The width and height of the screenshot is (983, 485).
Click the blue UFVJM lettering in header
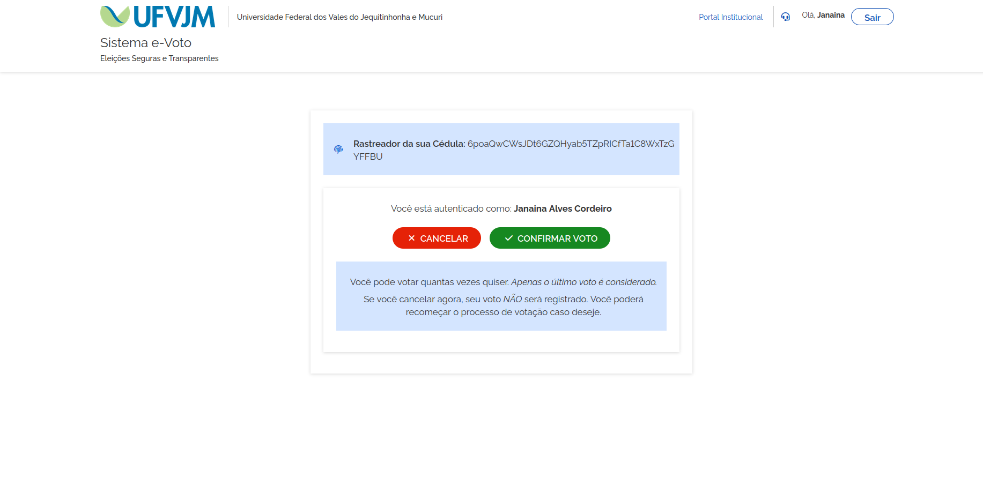point(174,17)
